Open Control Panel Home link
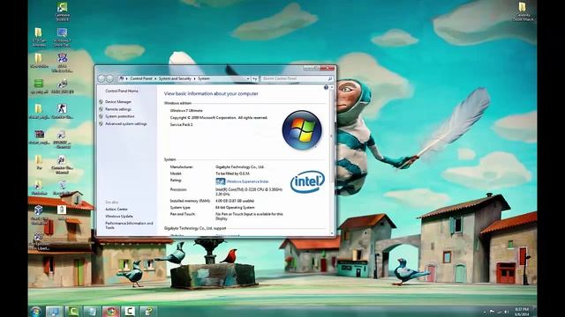 click(122, 91)
